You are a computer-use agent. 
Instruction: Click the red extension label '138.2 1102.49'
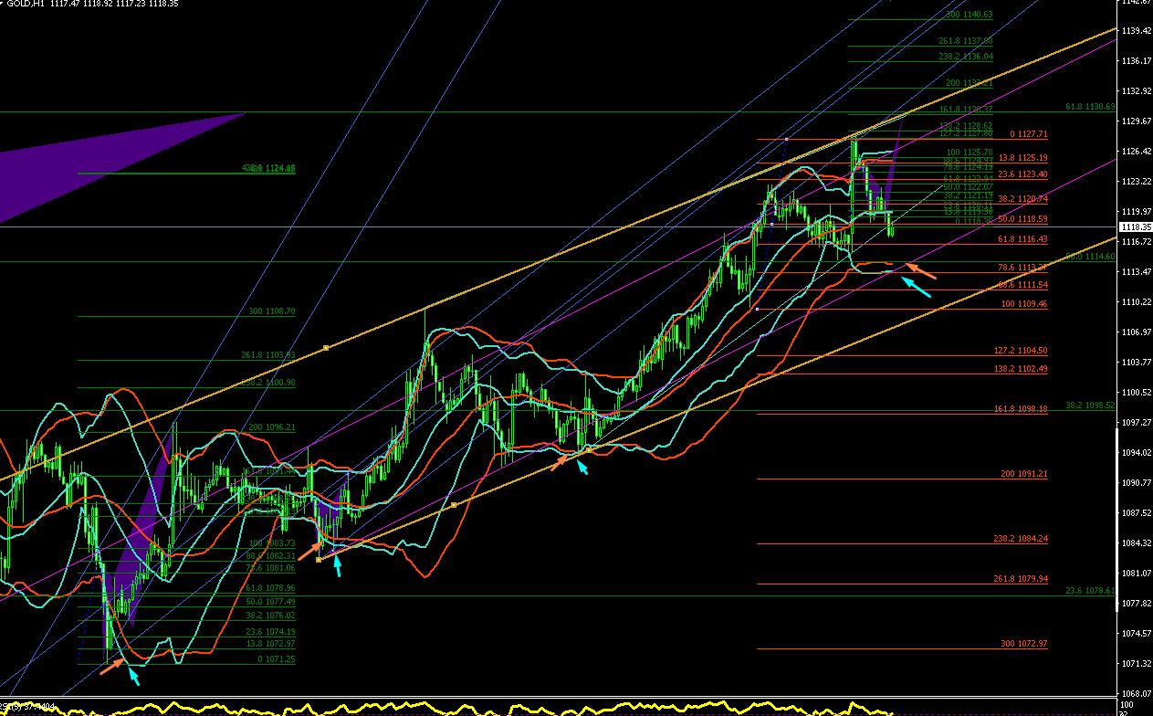point(1021,369)
